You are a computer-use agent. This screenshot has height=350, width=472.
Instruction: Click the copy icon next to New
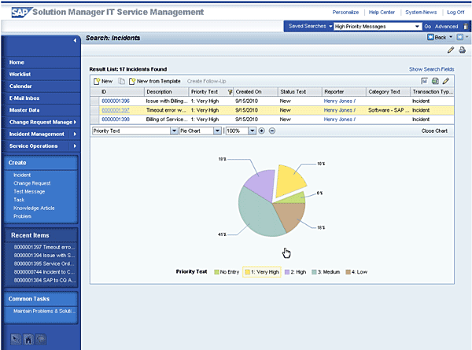click(121, 81)
